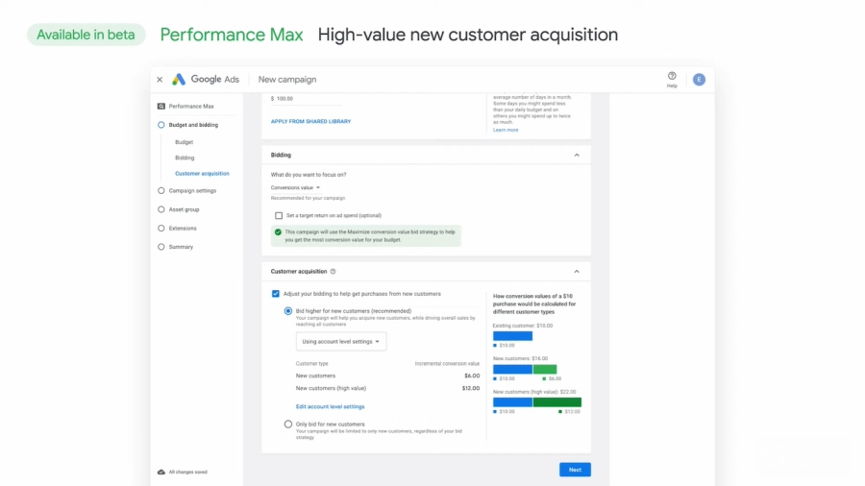Click the $12.00 high value customers amount

coord(471,388)
